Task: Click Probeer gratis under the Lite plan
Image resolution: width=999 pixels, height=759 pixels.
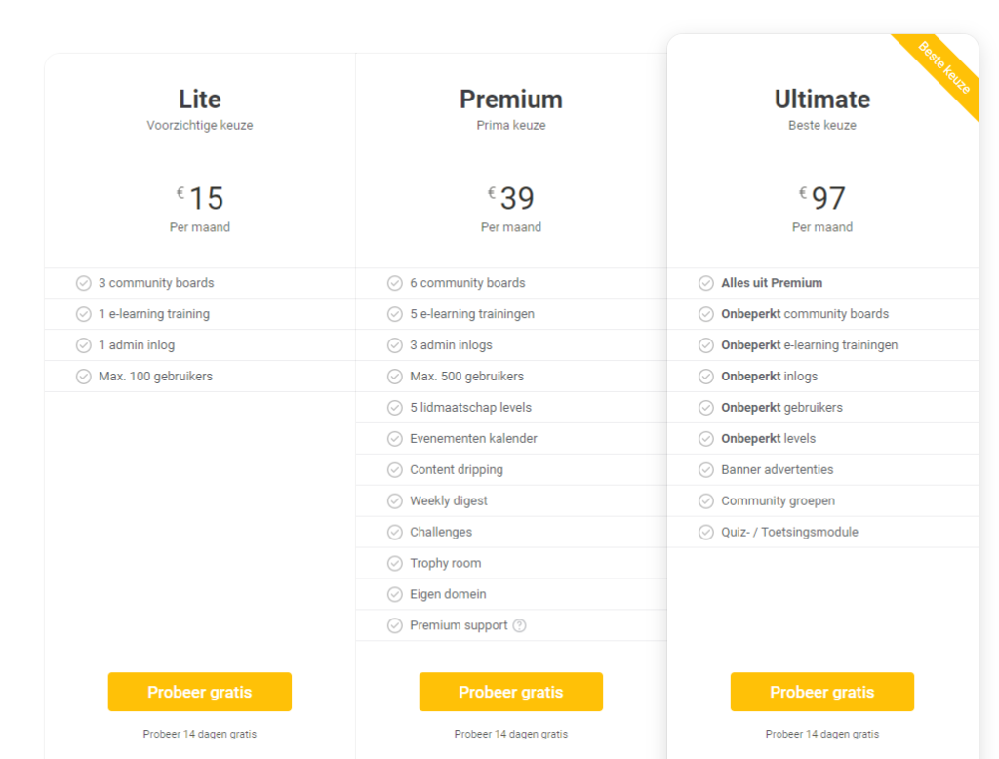Action: click(199, 692)
